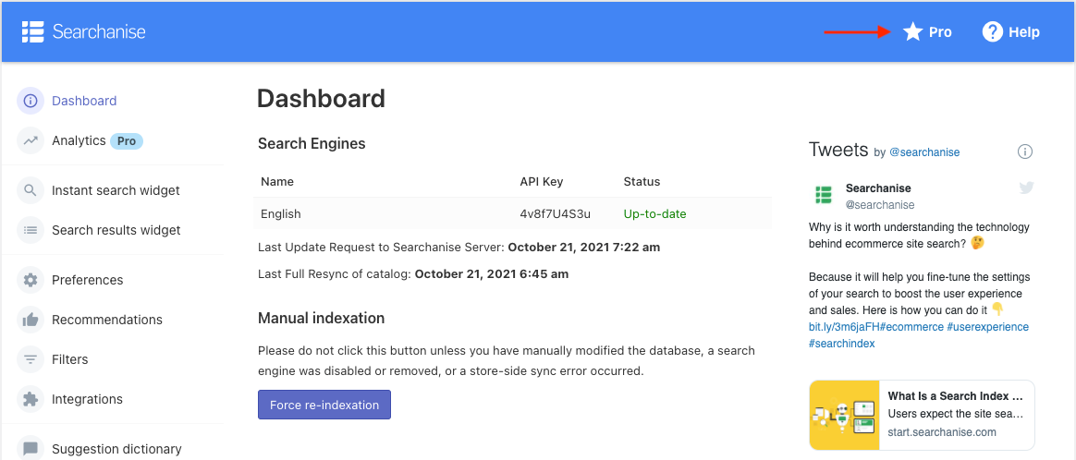Click the October 21, 2021 6:45 am timestamp
This screenshot has height=460, width=1076.
coord(492,274)
